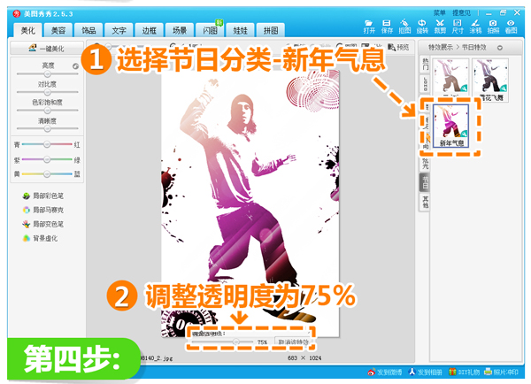This screenshot has width=531, height=384.
Task: Click the 旋转 (Rotate) tool icon
Action: click(x=422, y=25)
